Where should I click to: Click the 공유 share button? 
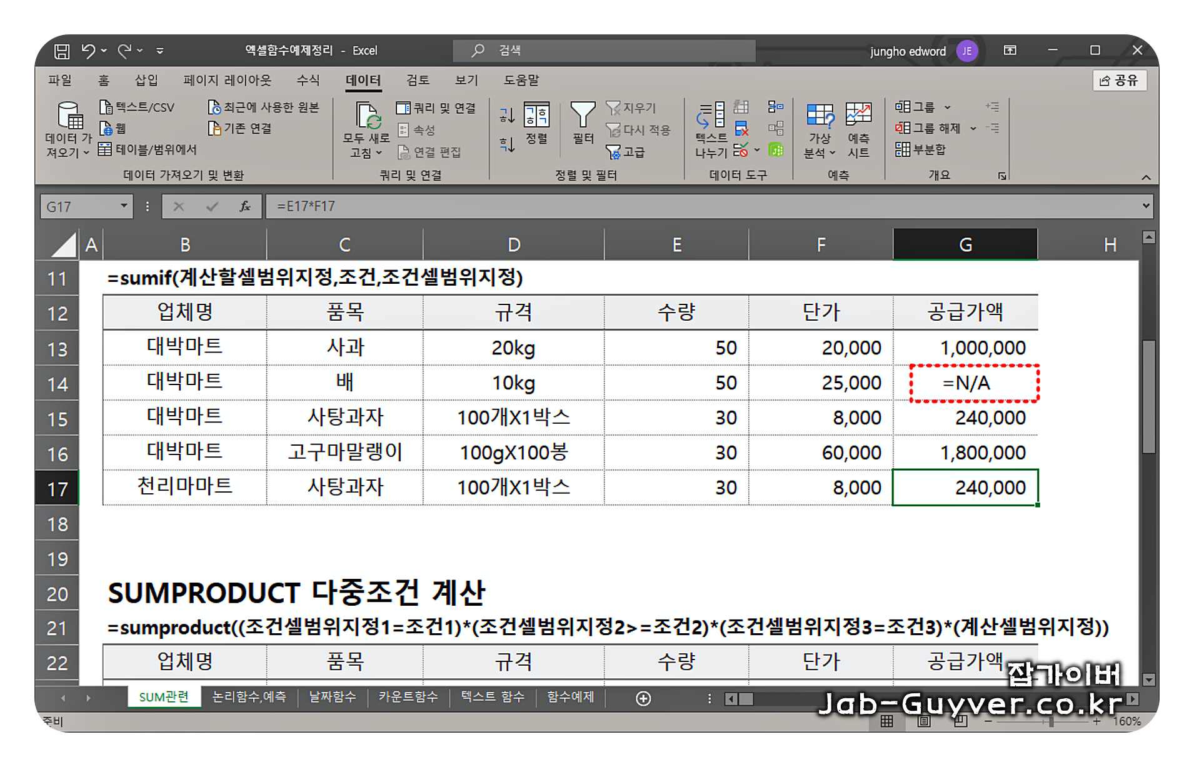pos(1120,80)
